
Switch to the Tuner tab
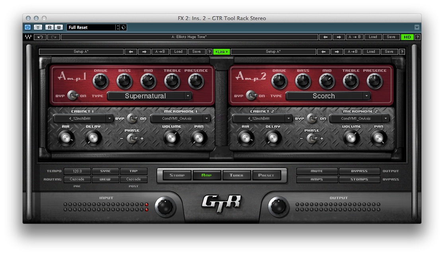[236, 175]
